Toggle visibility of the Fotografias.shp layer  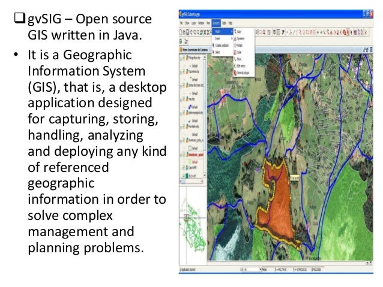[184, 58]
